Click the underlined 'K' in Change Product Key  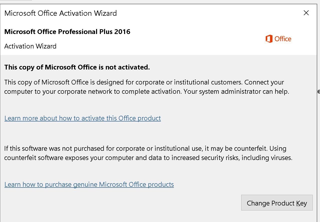298,203
